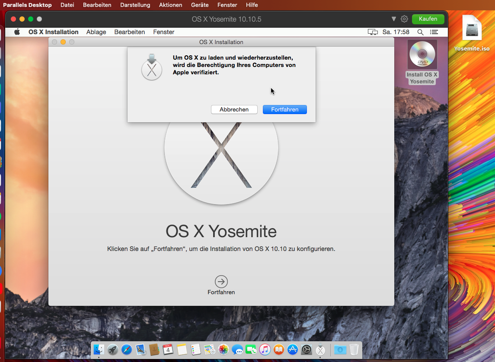The image size is (495, 362).
Task: Open the Darstellung menu
Action: click(x=135, y=5)
